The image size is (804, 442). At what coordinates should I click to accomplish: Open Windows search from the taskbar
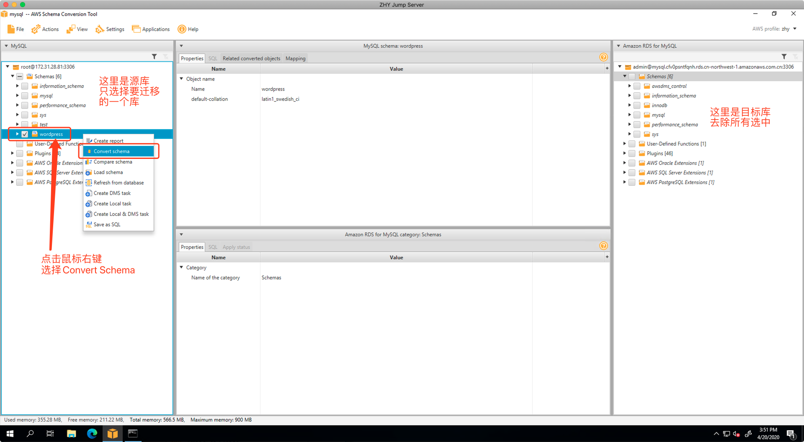[30, 434]
